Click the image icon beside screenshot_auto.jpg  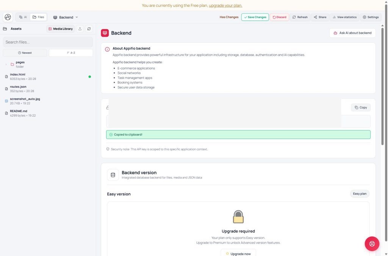point(6,101)
